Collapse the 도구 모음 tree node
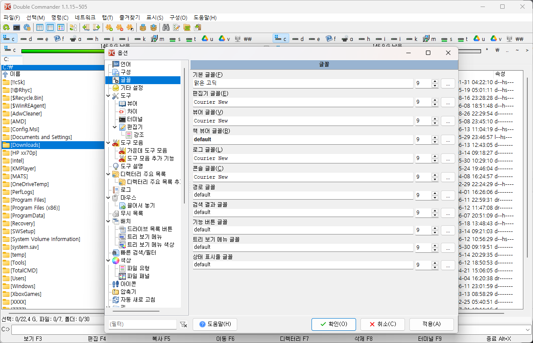This screenshot has height=343, width=533. pyautogui.click(x=108, y=143)
